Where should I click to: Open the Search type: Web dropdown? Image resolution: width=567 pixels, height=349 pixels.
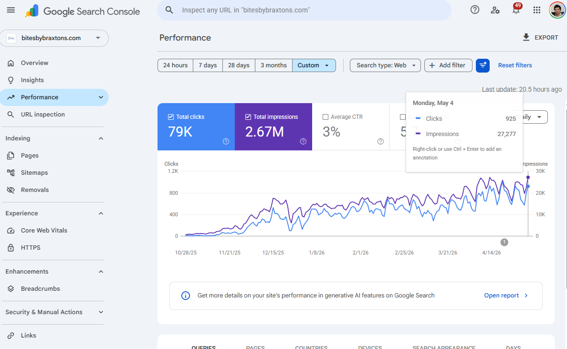(x=385, y=65)
